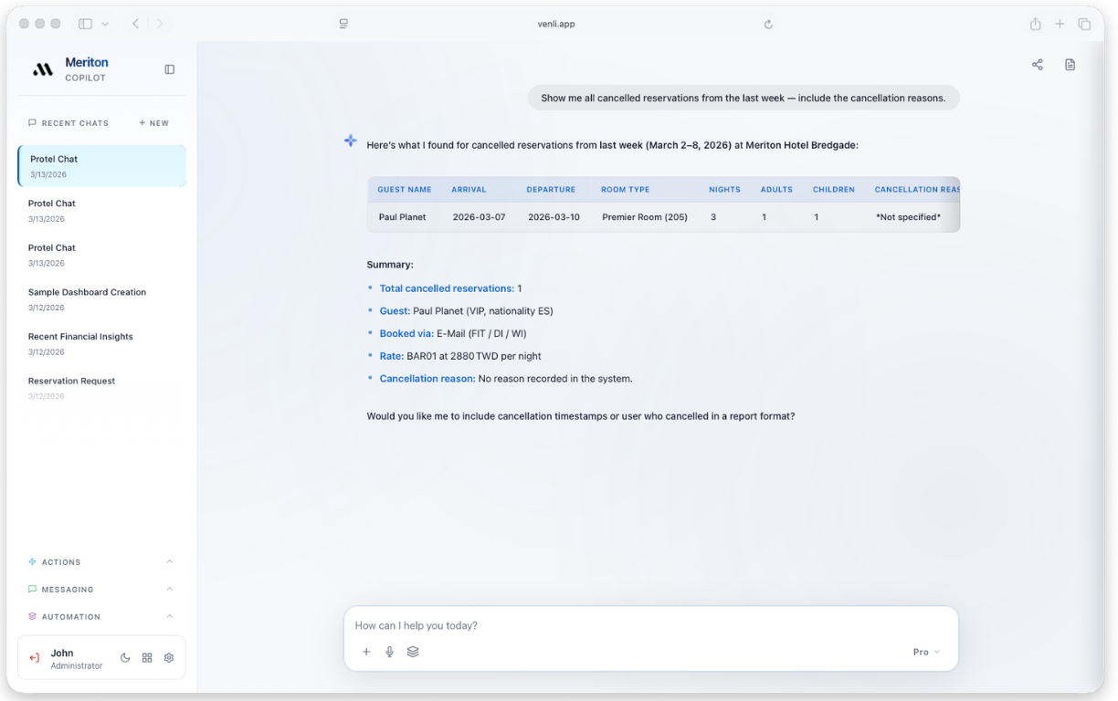Image resolution: width=1118 pixels, height=701 pixels.
Task: Click the Room Type column header
Action: pos(626,190)
